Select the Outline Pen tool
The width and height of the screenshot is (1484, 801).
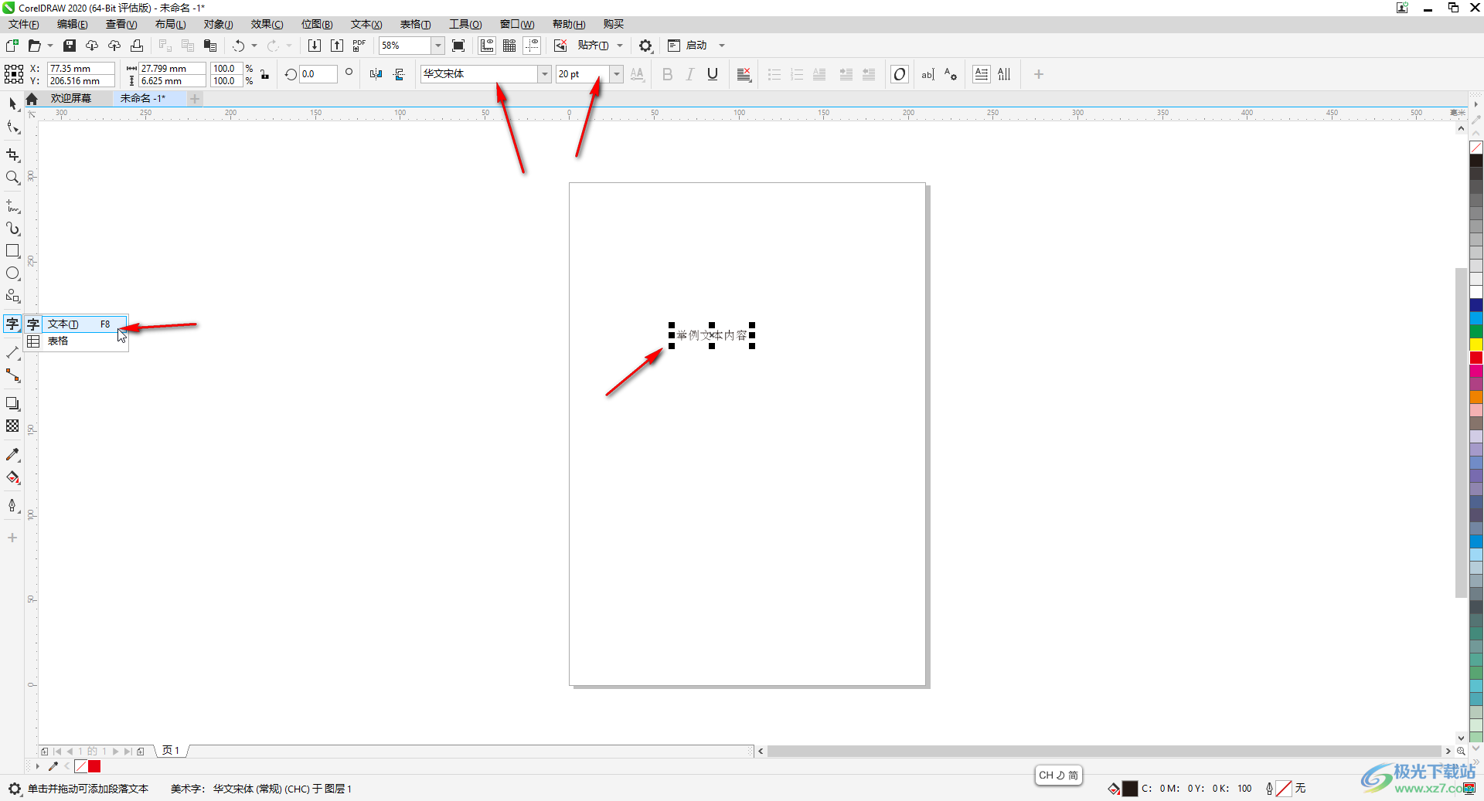coord(12,505)
